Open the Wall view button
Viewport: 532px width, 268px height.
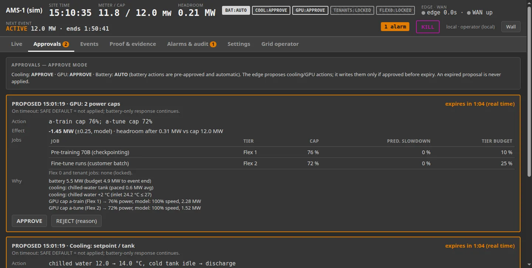(511, 27)
